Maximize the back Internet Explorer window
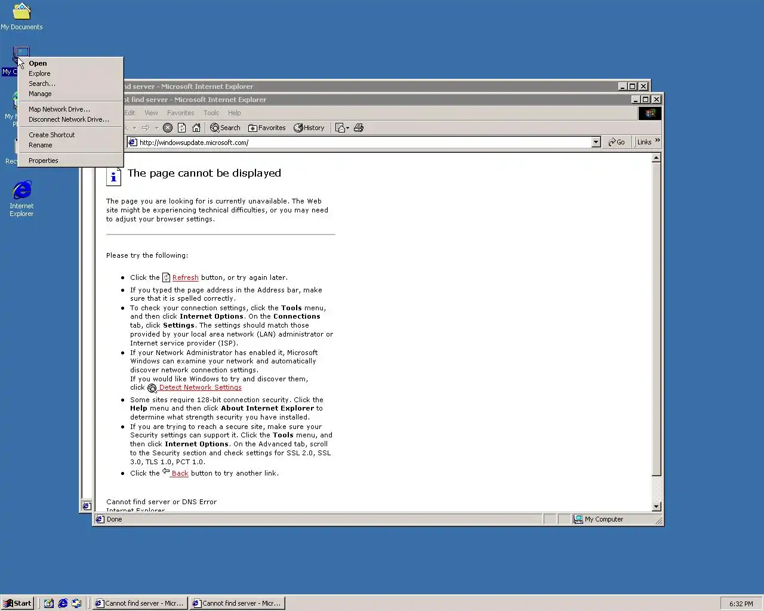Image resolution: width=764 pixels, height=611 pixels. (x=633, y=87)
